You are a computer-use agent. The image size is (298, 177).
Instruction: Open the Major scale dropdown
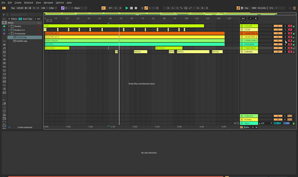click(x=81, y=8)
